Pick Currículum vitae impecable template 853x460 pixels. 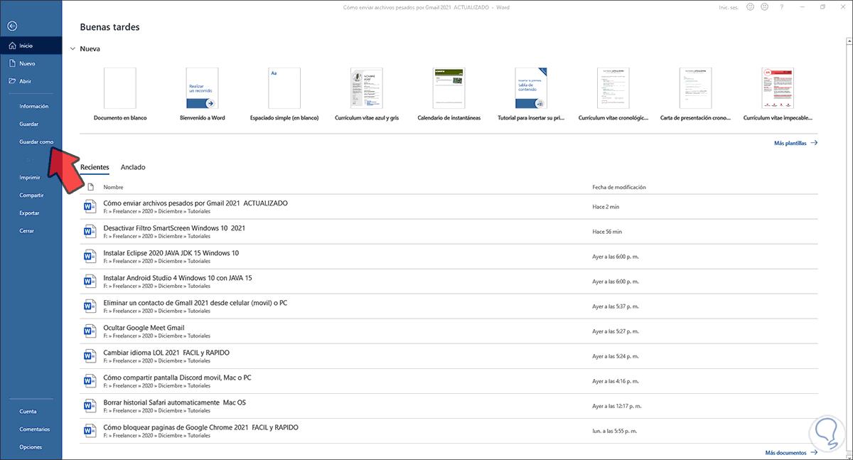click(778, 94)
